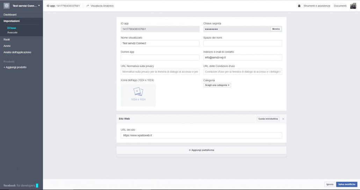
Task: Click the Visualizza Analytics link
Action: (102, 6)
